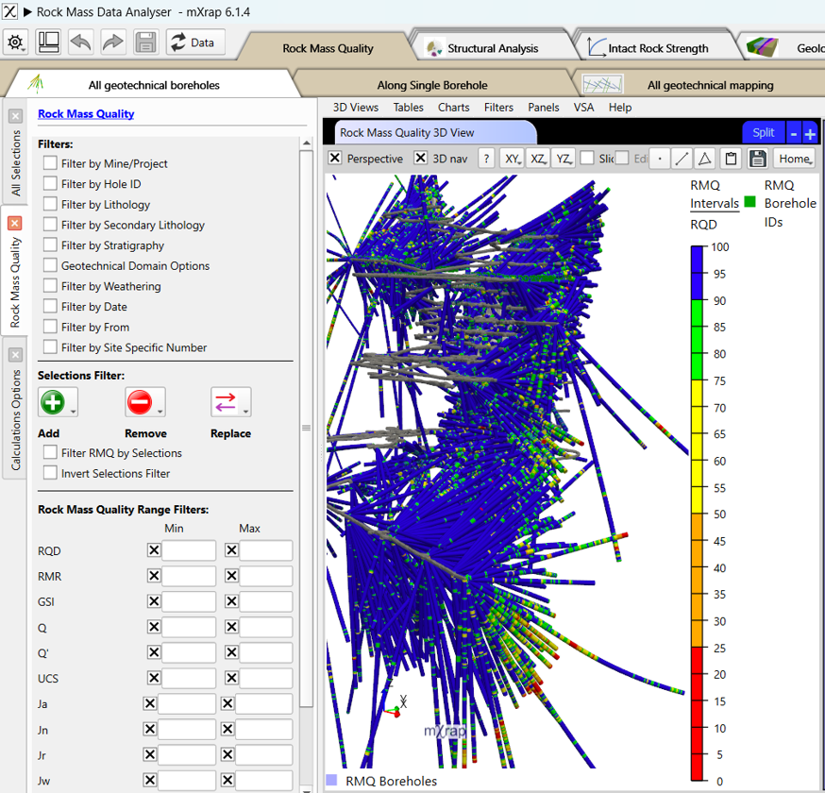Click the Split button
Image resolution: width=825 pixels, height=793 pixels.
pos(763,133)
